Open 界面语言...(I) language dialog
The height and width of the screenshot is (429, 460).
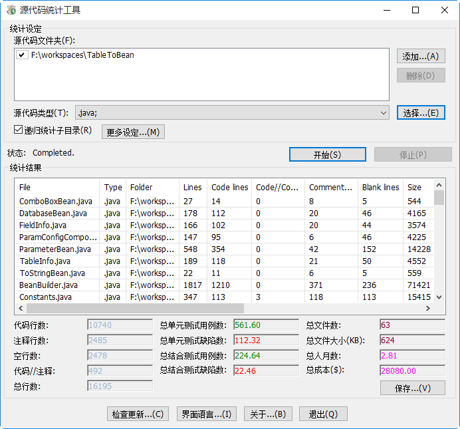coord(207,414)
